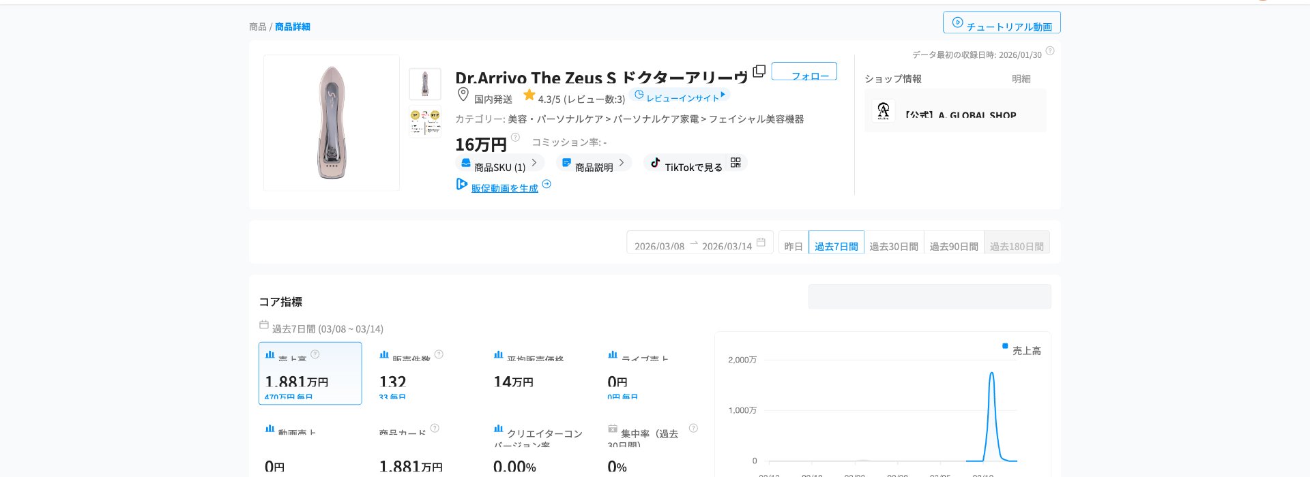Click the 4.3/5 (レビュー数:3) rating text
Image resolution: width=1310 pixels, height=477 pixels.
tap(581, 99)
